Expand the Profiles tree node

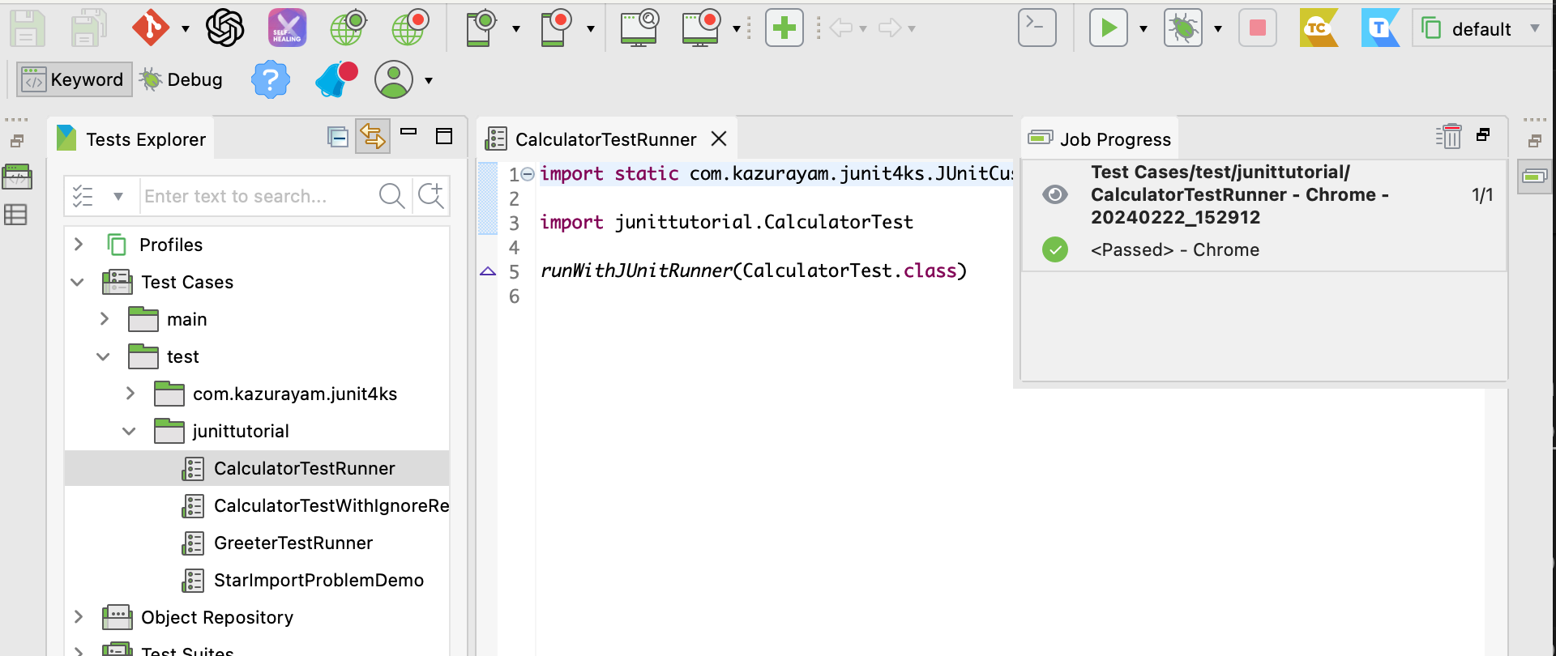tap(79, 245)
